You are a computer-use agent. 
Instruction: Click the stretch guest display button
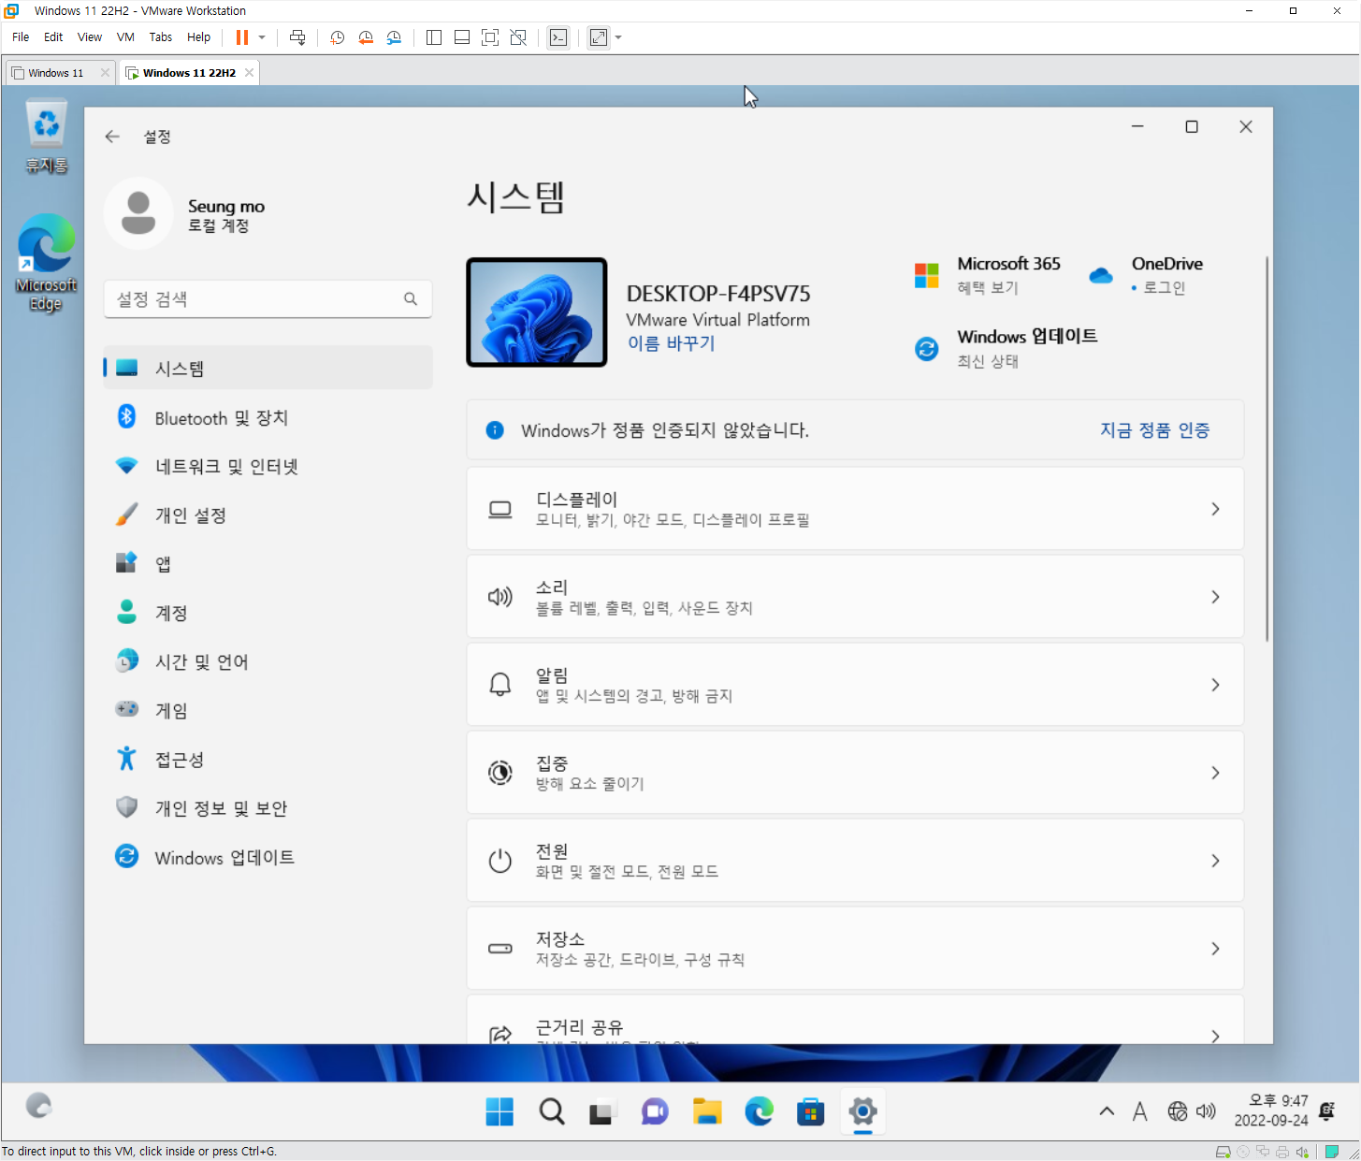599,37
